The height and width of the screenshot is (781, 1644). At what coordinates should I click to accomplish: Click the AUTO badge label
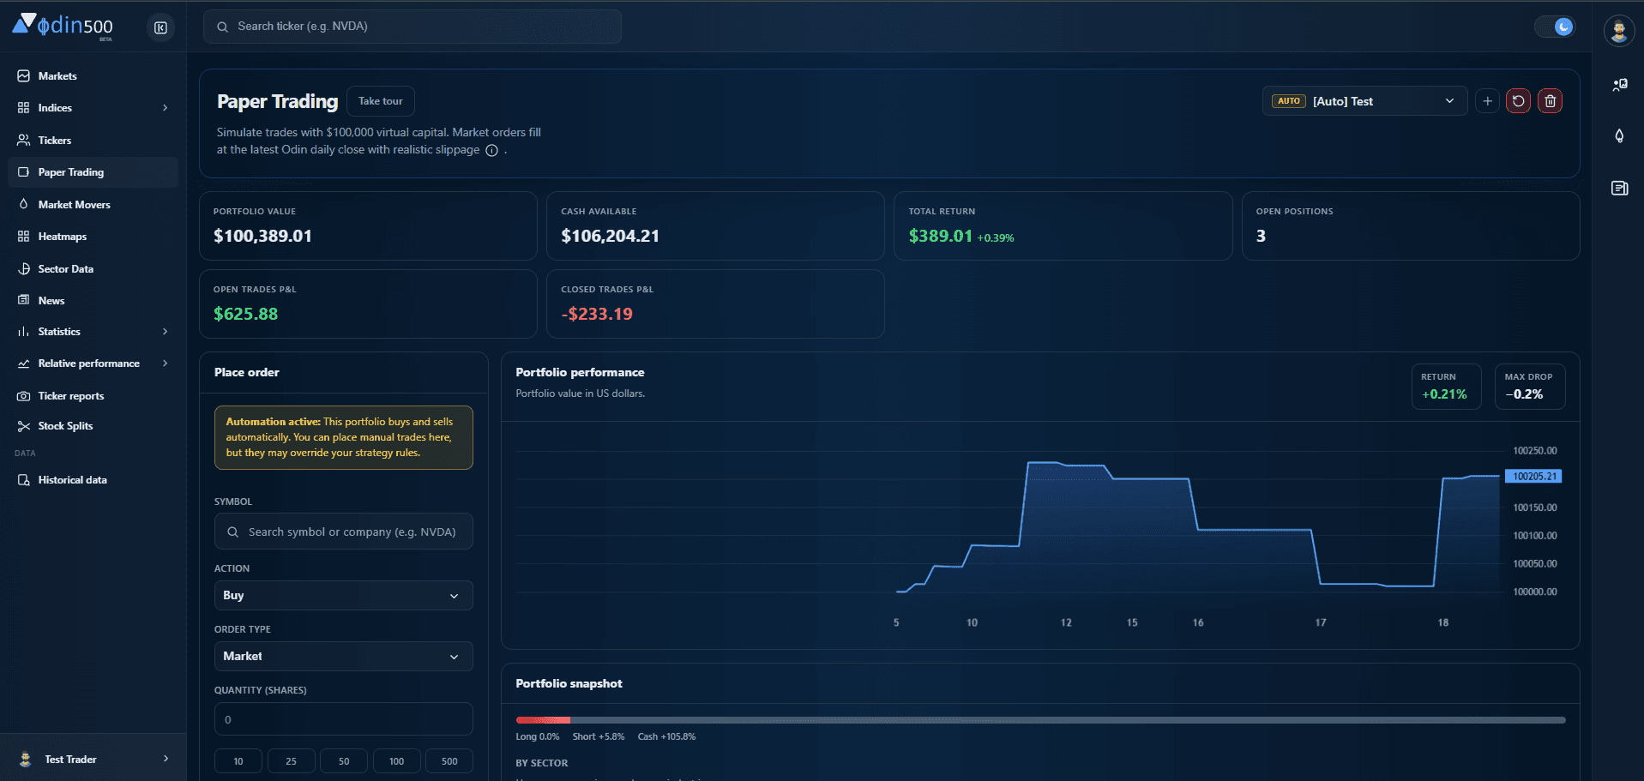click(x=1288, y=101)
